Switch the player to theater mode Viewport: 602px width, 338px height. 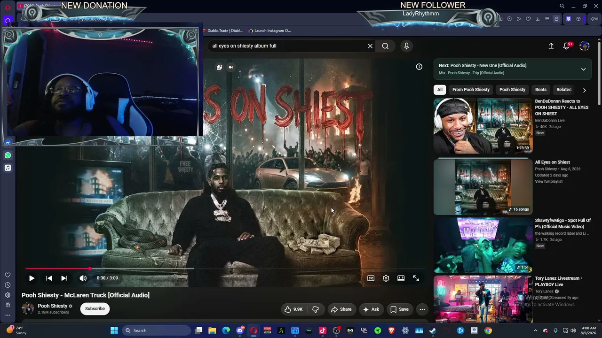click(x=401, y=278)
